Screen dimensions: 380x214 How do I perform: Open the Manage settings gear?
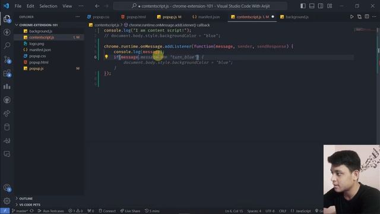[7, 201]
